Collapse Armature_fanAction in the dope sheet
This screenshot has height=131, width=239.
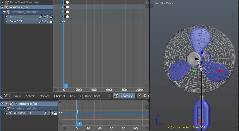pyautogui.click(x=4, y=12)
